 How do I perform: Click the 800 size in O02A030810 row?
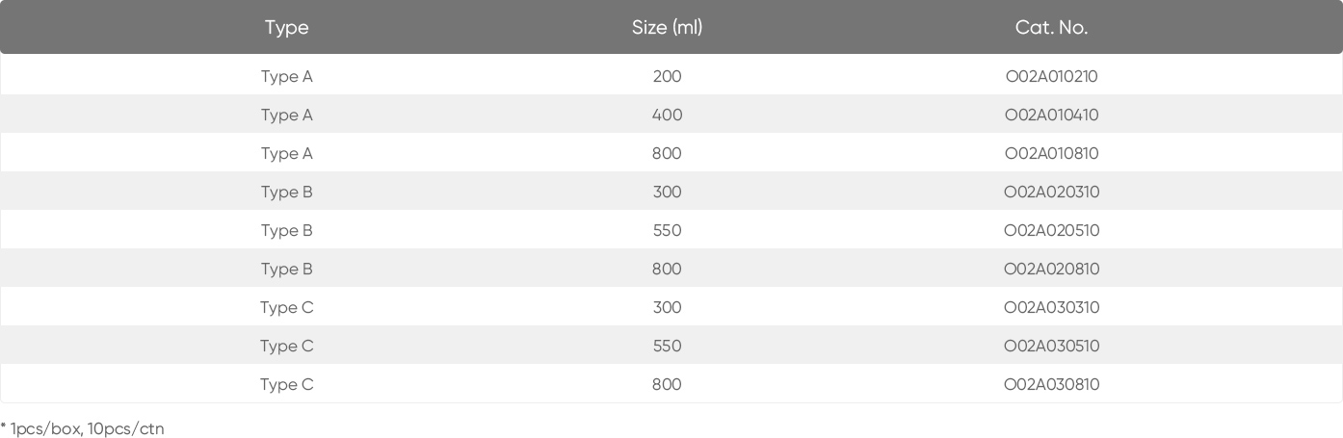pos(667,385)
